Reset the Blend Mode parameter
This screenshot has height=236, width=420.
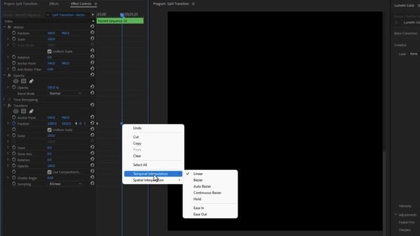click(92, 93)
